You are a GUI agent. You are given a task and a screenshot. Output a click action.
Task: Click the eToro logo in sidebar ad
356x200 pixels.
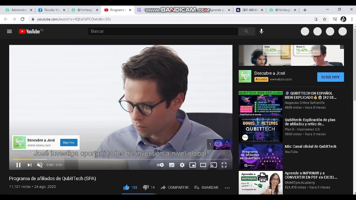click(x=245, y=76)
